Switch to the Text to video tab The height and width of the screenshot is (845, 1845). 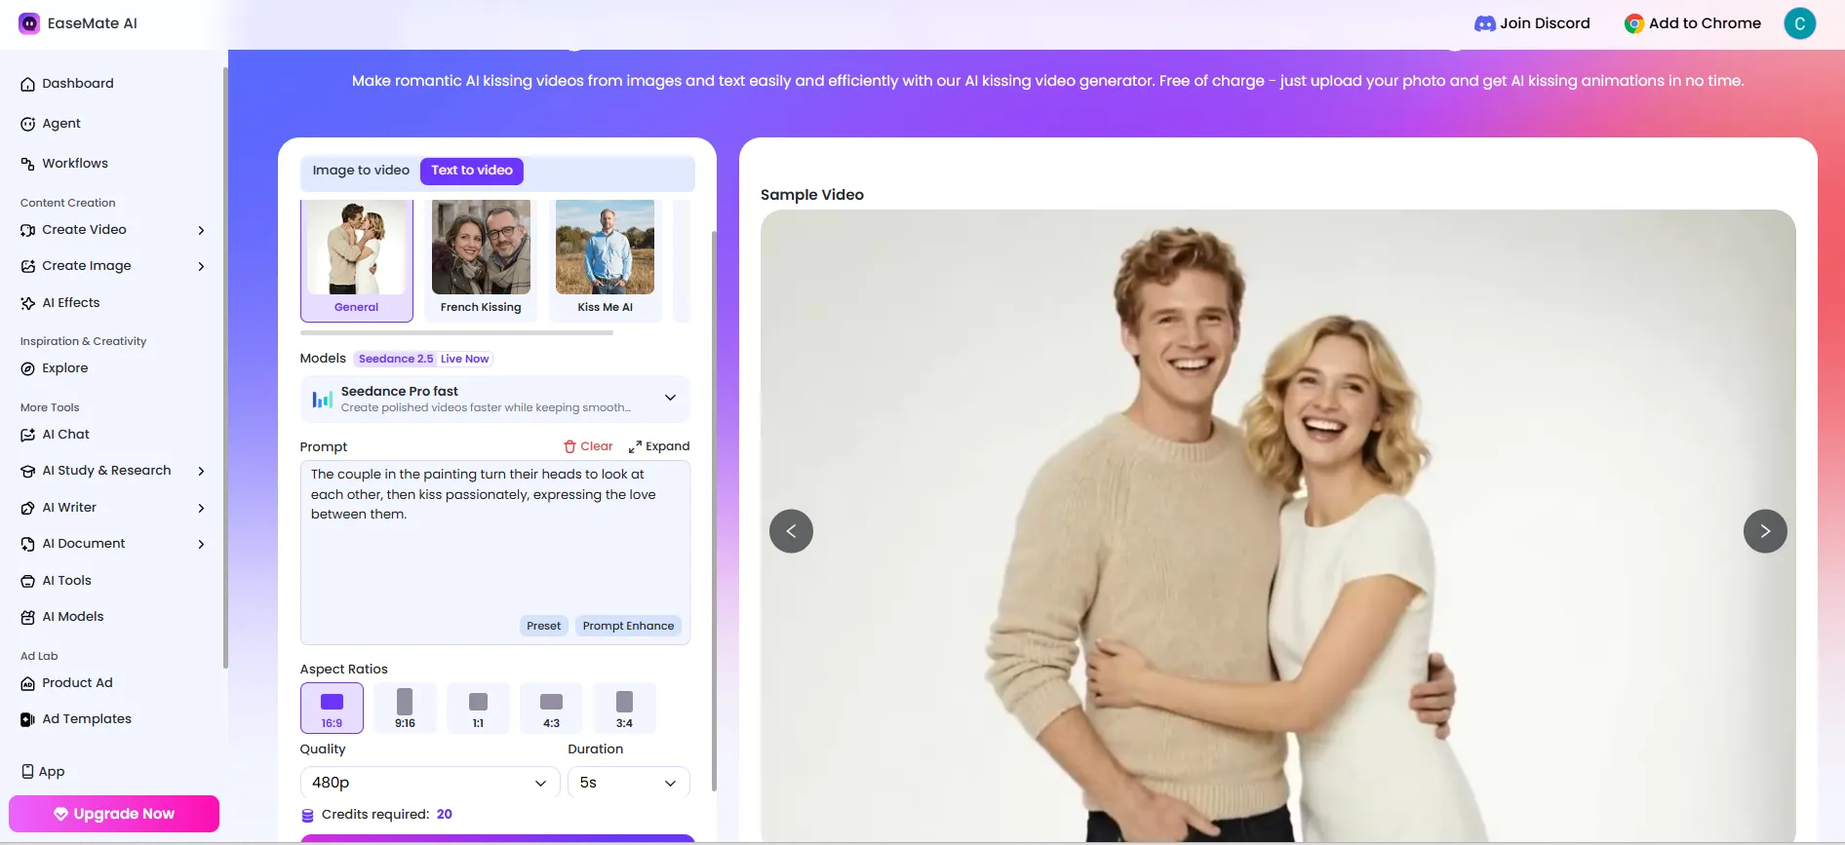[x=472, y=171]
